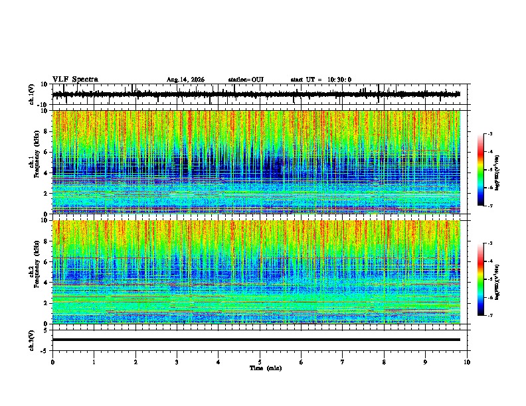Select the "Time (min)" axis label
Image resolution: width=526 pixels, height=406 pixels.
tap(266, 368)
